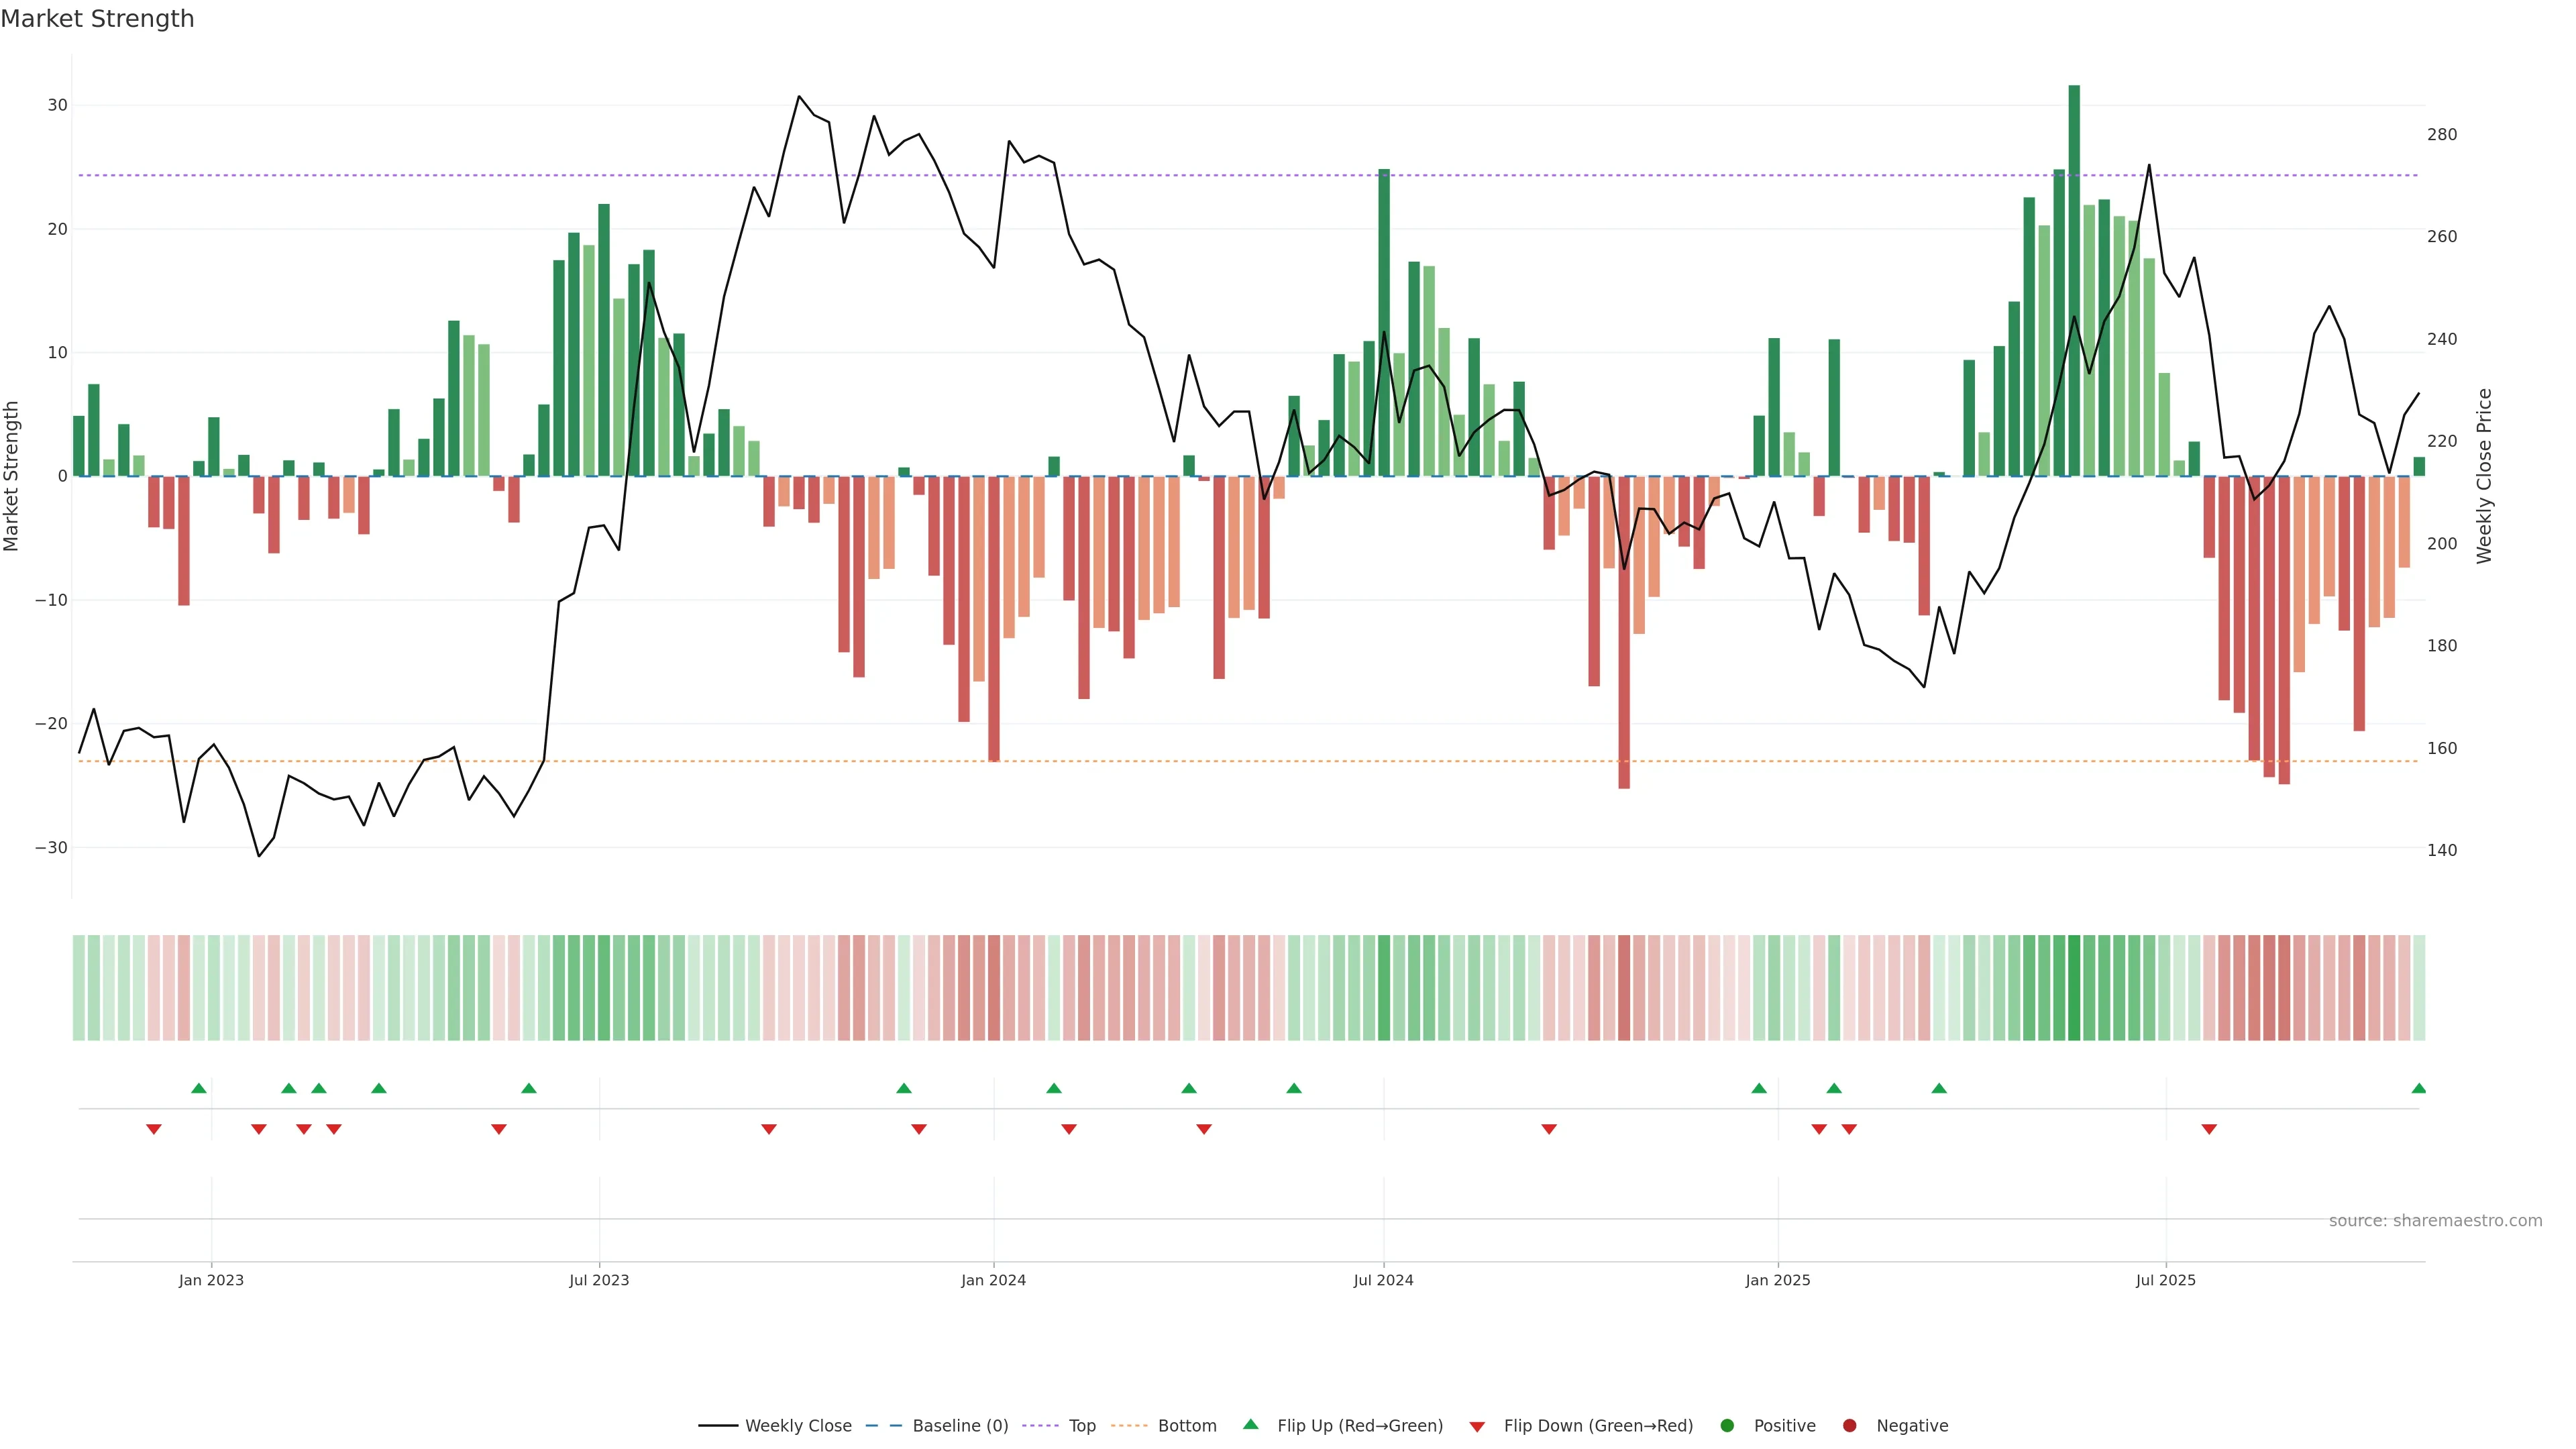Click the Negative red circle legend icon

pyautogui.click(x=1849, y=1425)
